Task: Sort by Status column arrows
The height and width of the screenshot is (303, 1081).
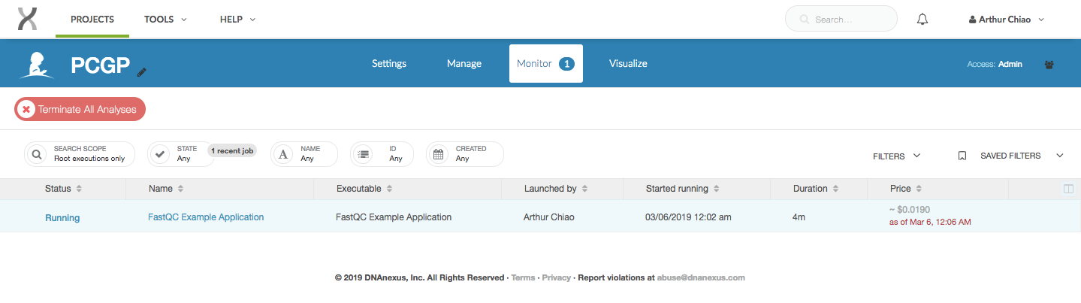Action: (79, 189)
